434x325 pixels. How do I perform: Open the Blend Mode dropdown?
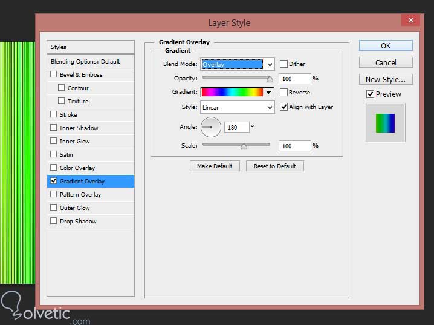pos(238,64)
